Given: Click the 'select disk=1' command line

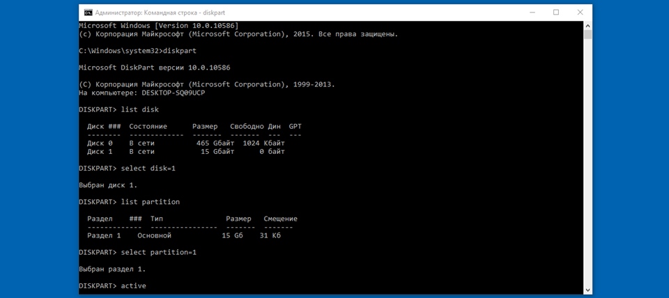Looking at the screenshot, I should coord(147,168).
